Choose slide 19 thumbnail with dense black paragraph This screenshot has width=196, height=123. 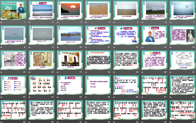point(126,60)
